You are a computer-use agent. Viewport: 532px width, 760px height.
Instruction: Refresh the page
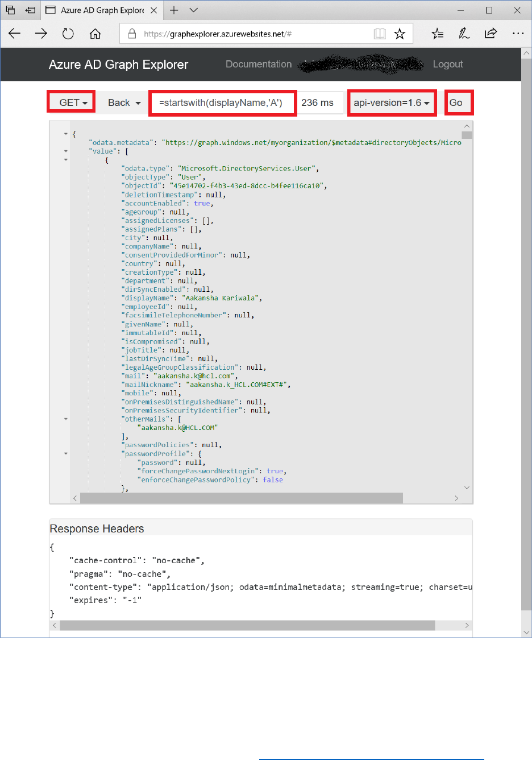tap(68, 34)
